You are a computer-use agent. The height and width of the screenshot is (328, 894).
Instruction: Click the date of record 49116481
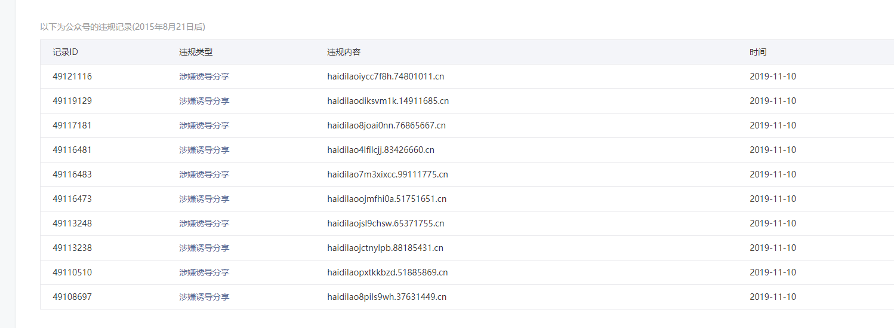773,150
